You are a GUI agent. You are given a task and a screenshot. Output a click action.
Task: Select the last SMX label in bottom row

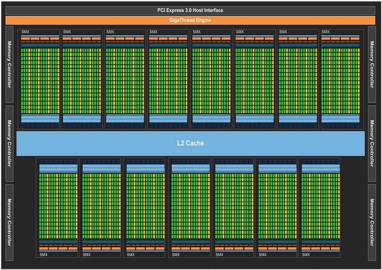point(306,255)
